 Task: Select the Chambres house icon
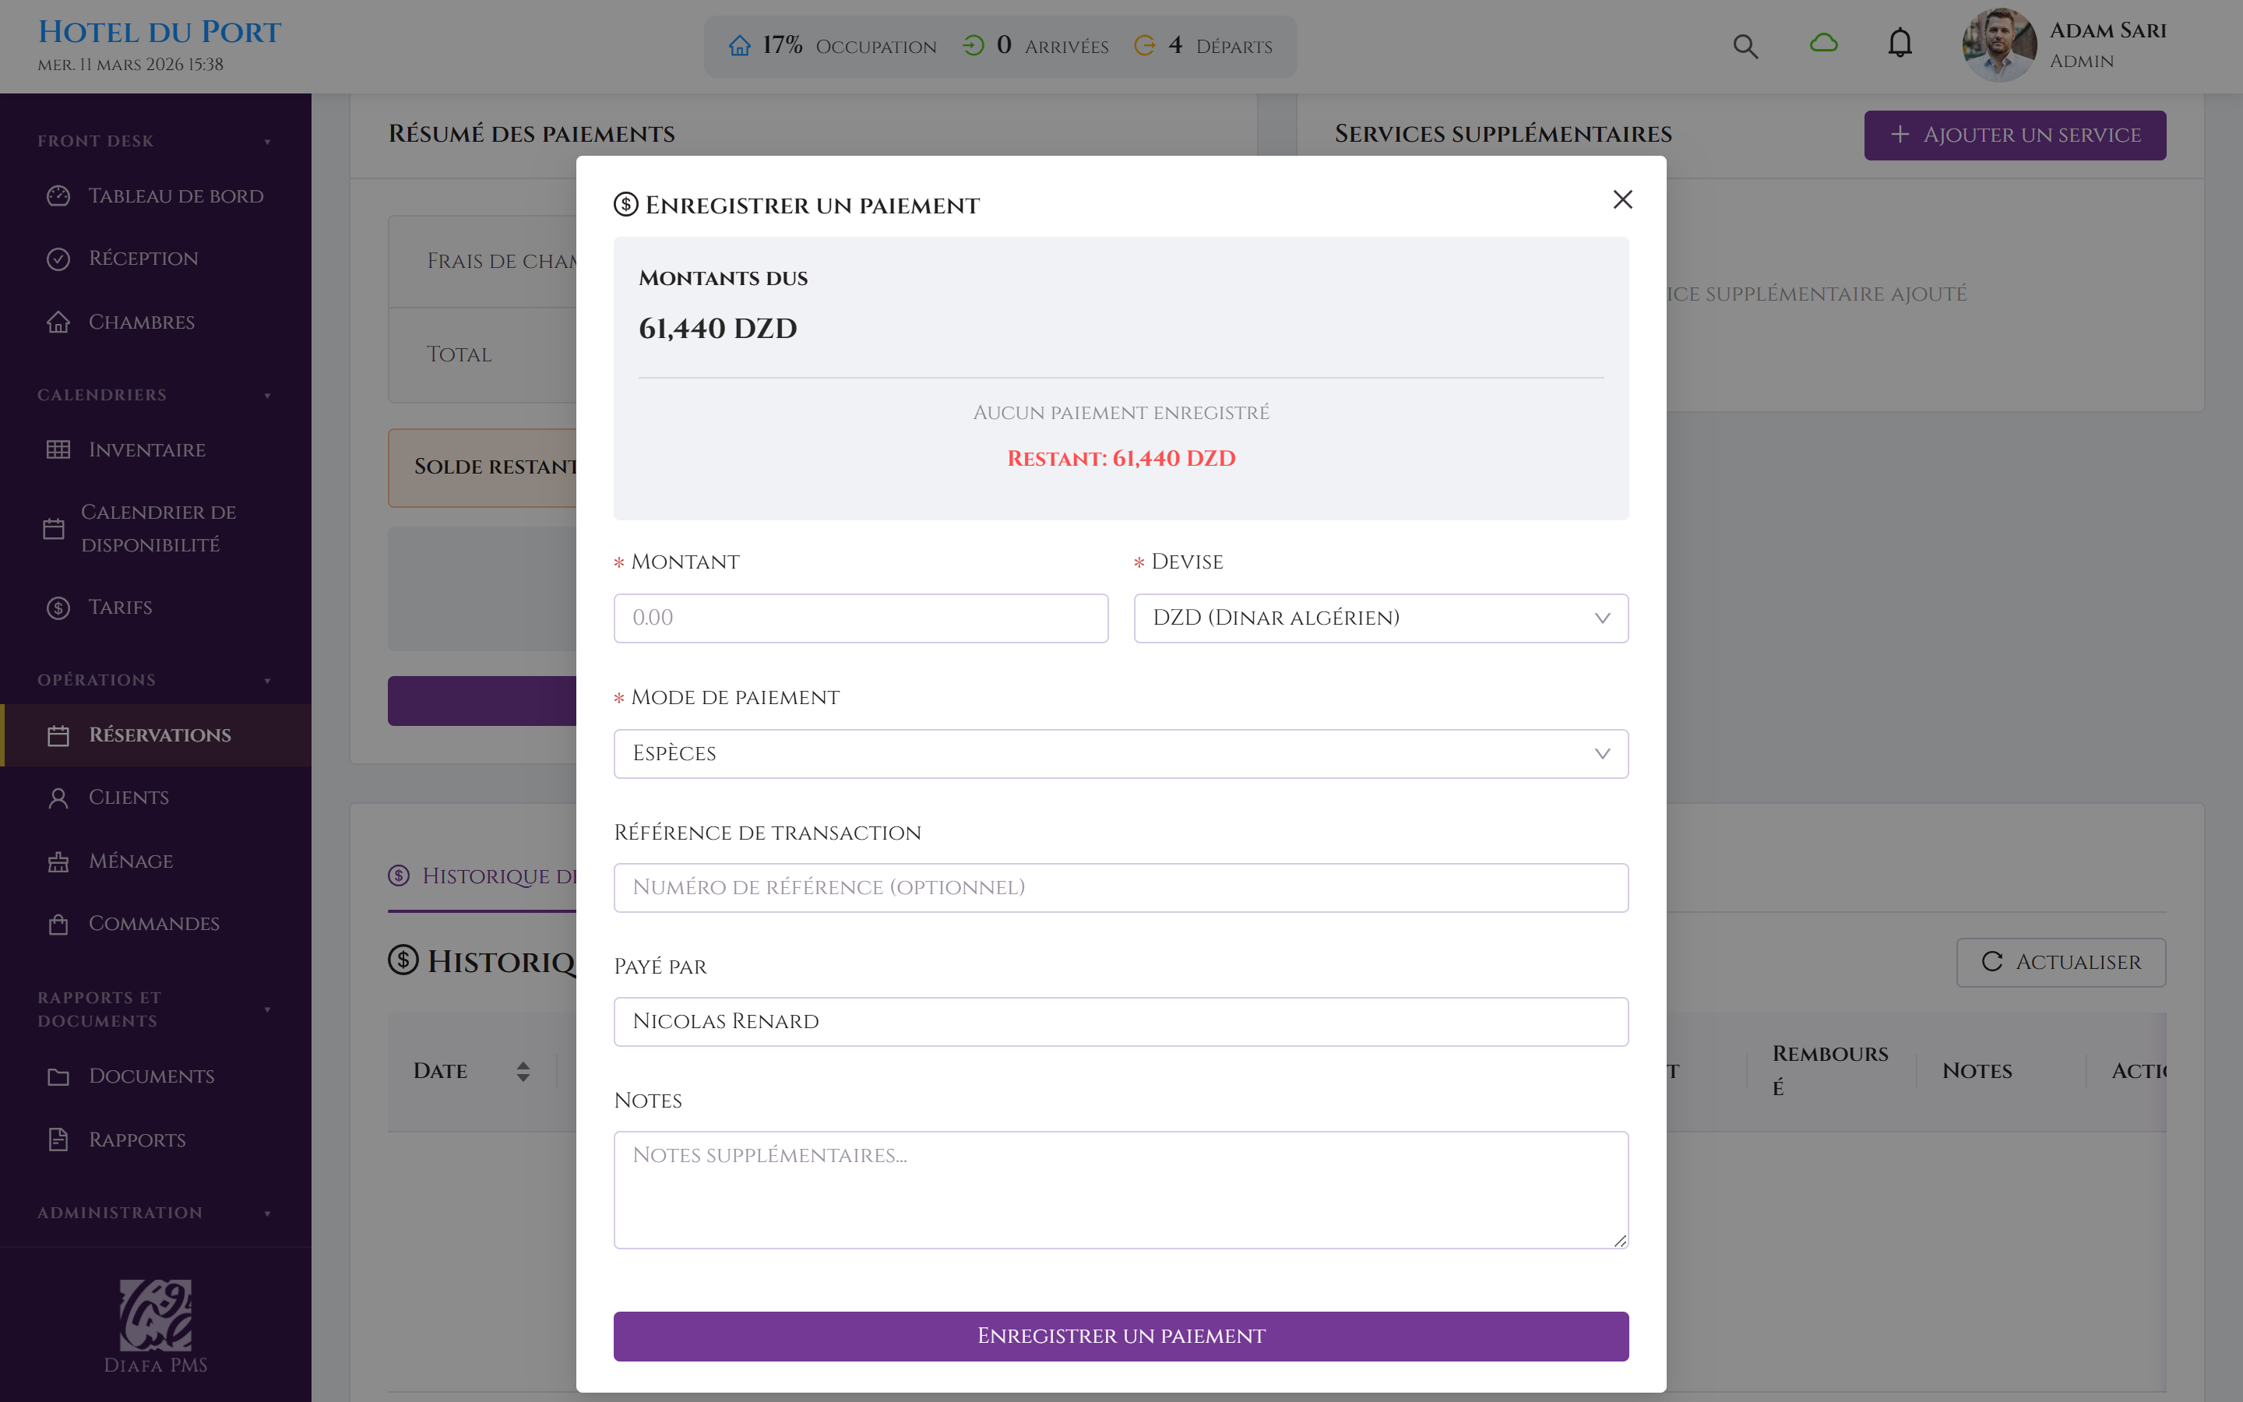coord(58,322)
